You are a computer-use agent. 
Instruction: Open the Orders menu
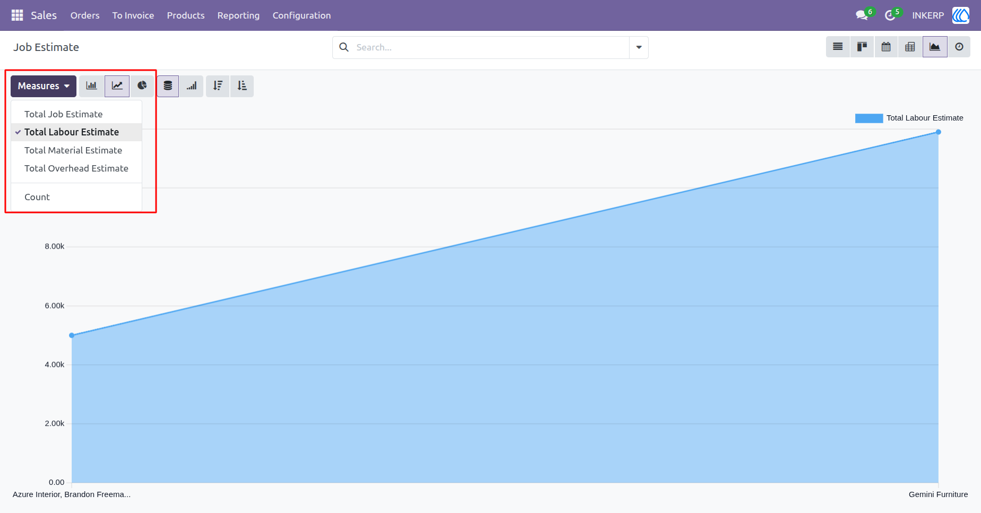(85, 15)
